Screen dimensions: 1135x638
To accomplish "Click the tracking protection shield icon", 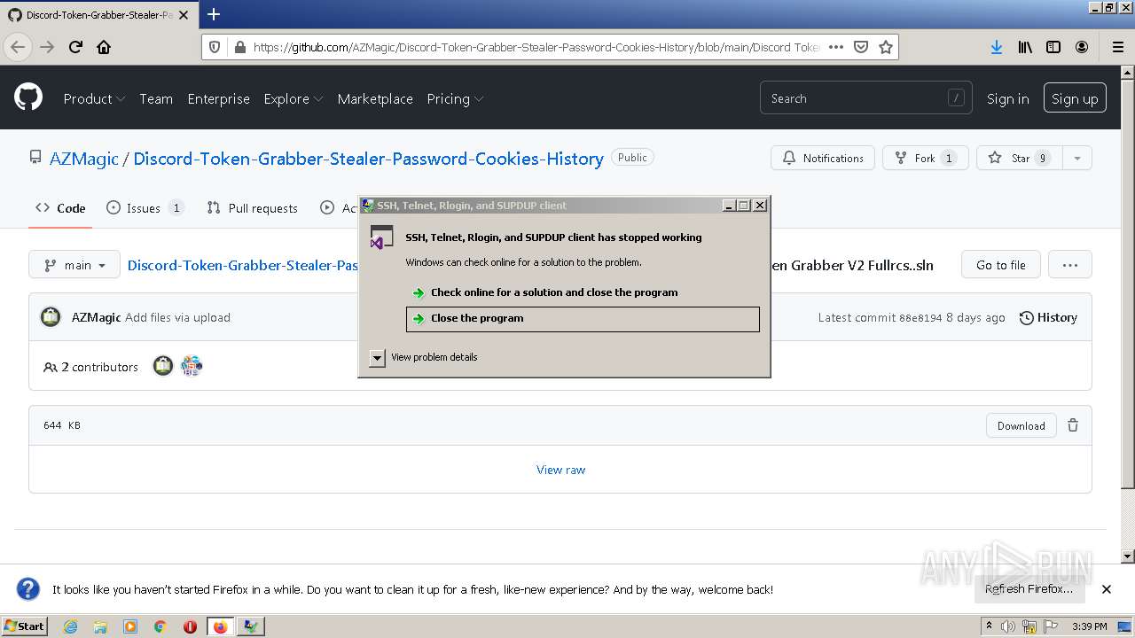I will click(215, 47).
